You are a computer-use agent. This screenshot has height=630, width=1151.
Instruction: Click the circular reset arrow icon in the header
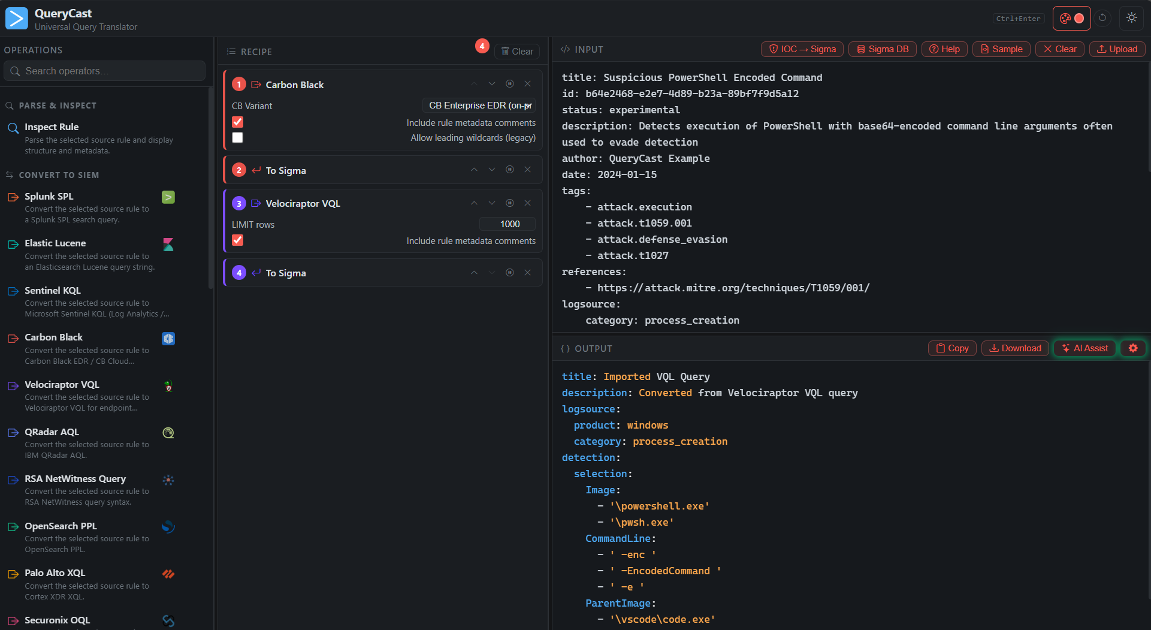point(1102,18)
